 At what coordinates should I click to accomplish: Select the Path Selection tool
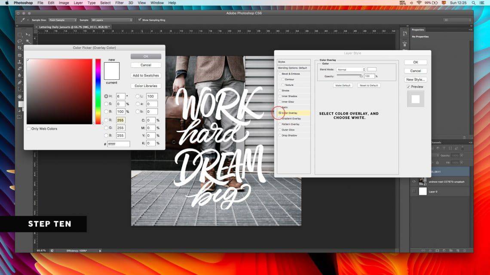pyautogui.click(x=20, y=90)
